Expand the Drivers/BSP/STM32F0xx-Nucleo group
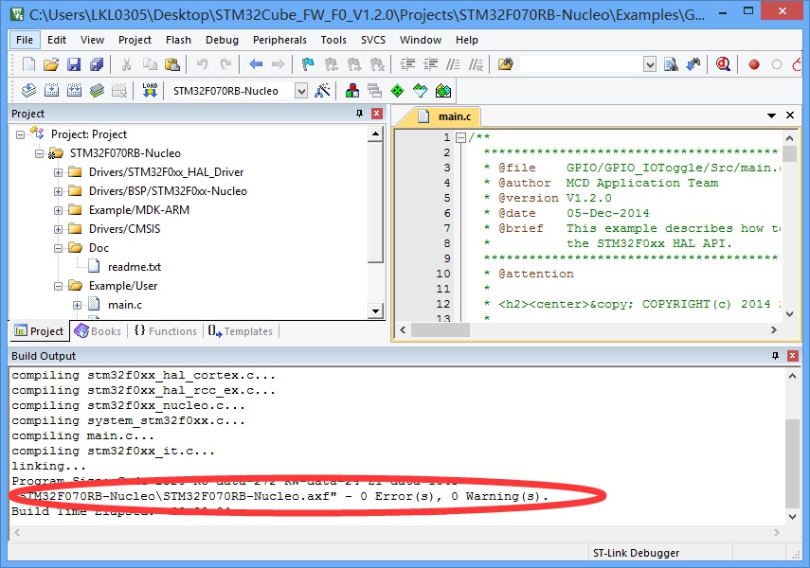The height and width of the screenshot is (568, 810). coord(59,191)
